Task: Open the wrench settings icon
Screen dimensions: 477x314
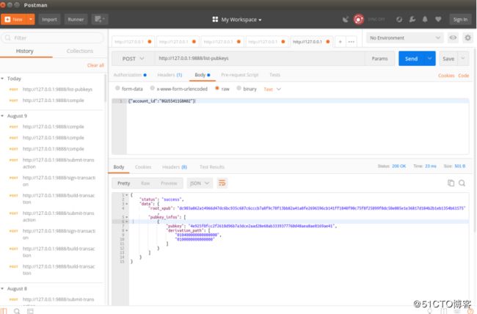Action: (412, 20)
